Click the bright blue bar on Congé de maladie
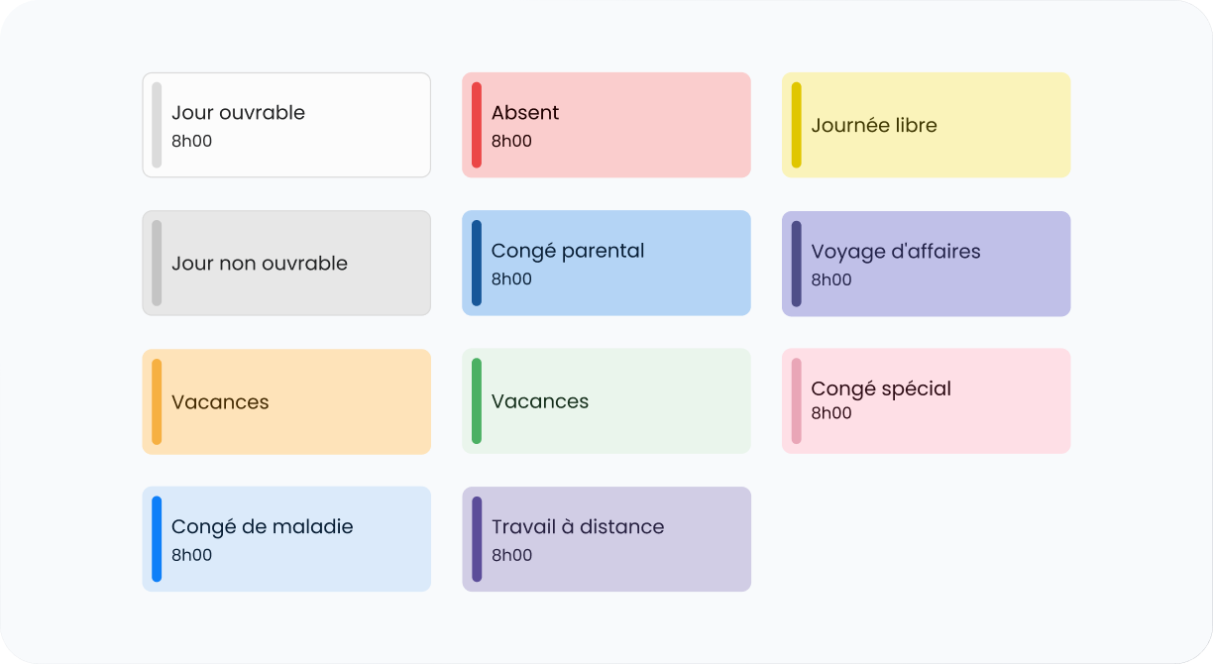The height and width of the screenshot is (665, 1213). click(157, 539)
